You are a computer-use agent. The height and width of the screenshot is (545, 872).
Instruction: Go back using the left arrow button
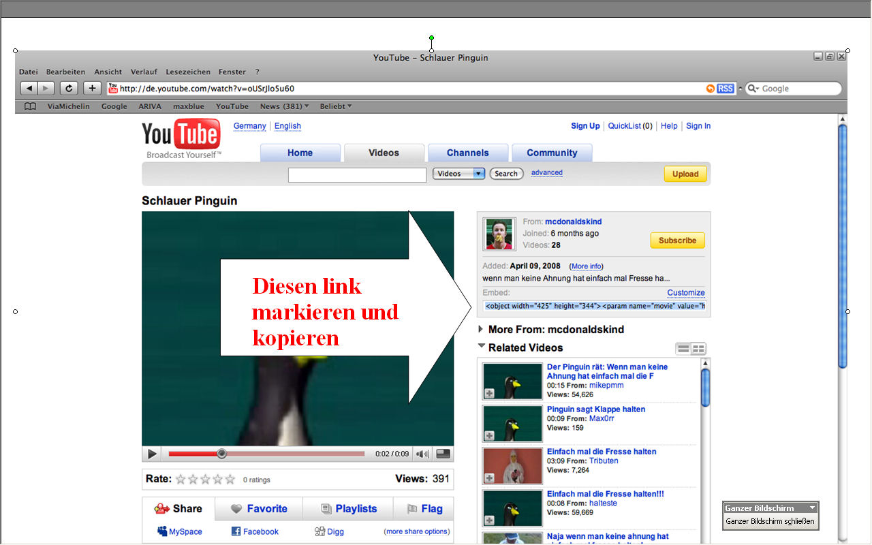tap(29, 89)
